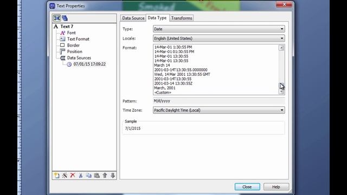
Task: Click the Format list scroll down arrow
Action: [281, 92]
